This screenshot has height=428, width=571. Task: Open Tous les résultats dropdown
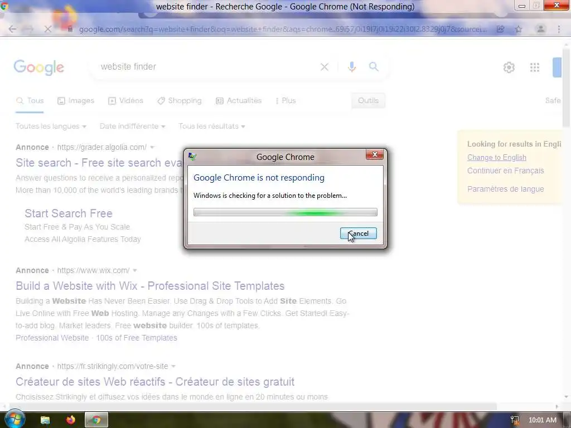coord(211,127)
